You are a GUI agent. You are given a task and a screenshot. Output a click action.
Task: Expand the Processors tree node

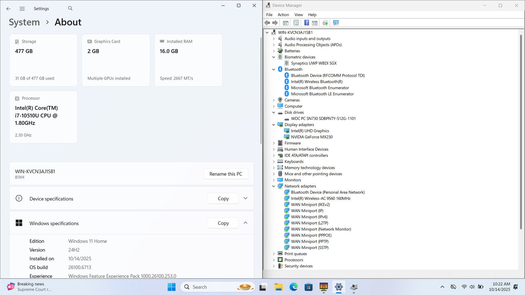(x=274, y=260)
